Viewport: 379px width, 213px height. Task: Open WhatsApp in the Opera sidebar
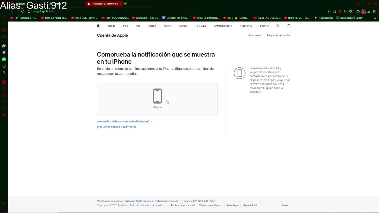[4, 59]
